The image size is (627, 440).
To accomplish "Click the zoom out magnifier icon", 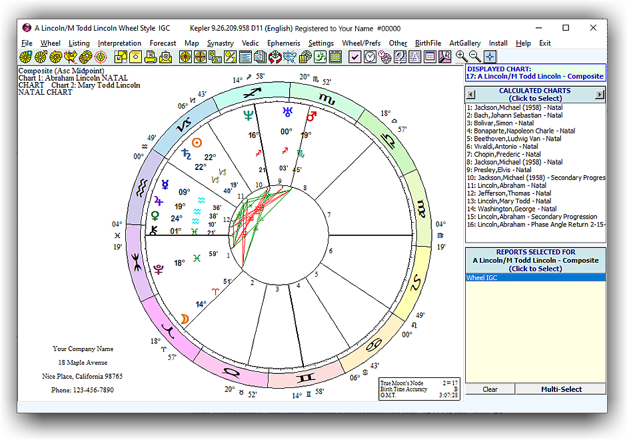I will pyautogui.click(x=475, y=57).
